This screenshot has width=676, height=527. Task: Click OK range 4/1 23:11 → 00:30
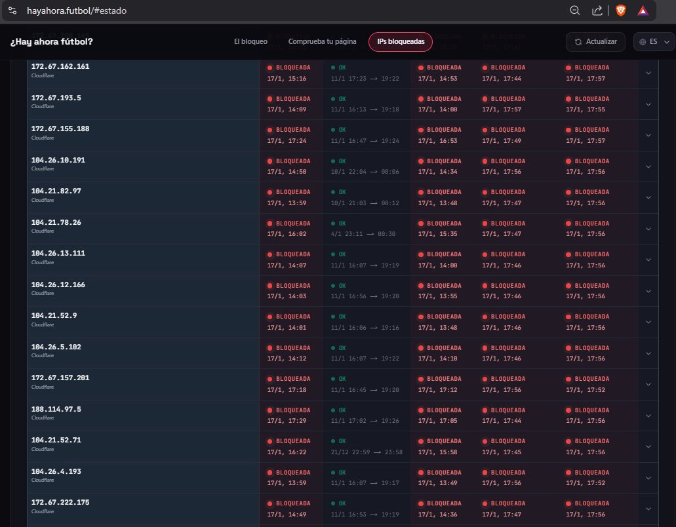(x=363, y=234)
